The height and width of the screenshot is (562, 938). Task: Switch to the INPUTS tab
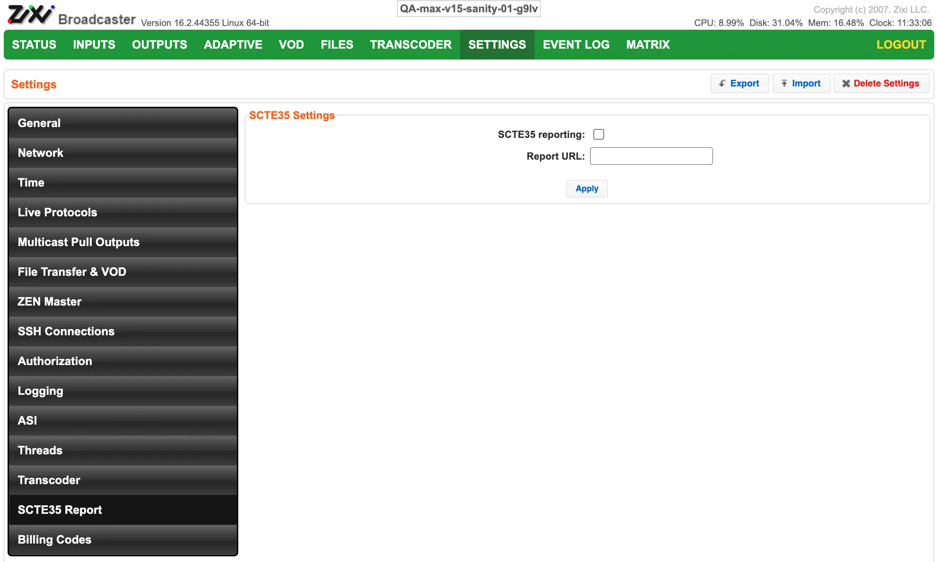coord(94,44)
